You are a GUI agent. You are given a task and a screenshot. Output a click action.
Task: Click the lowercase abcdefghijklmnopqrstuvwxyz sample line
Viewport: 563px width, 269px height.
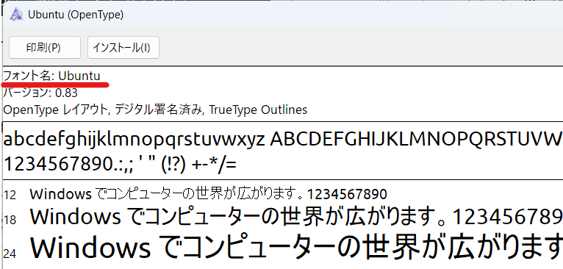(x=283, y=140)
